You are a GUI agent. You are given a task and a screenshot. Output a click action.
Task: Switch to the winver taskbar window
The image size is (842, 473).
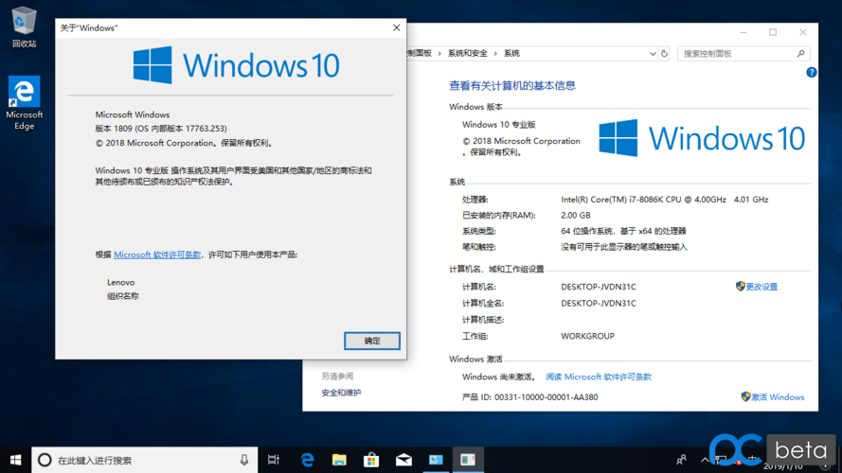(x=468, y=460)
